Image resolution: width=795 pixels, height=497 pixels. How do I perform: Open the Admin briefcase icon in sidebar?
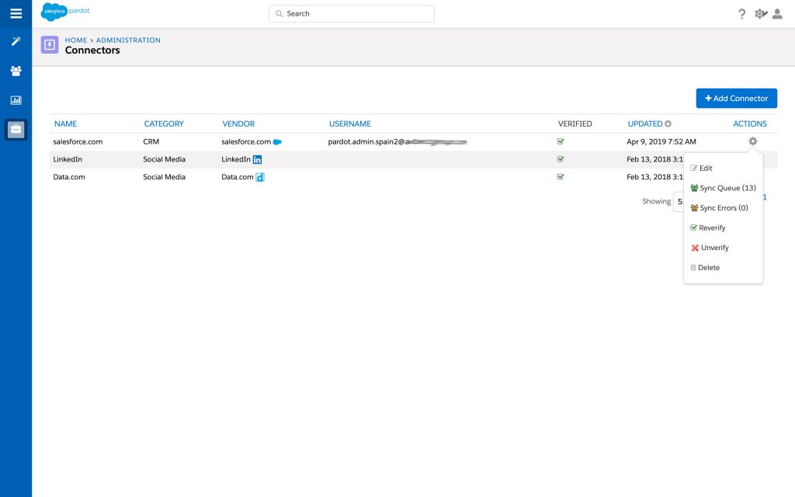16,130
